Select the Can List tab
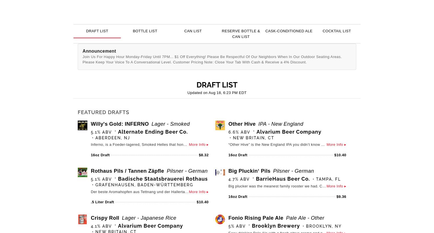This screenshot has height=233, width=434. pyautogui.click(x=193, y=31)
